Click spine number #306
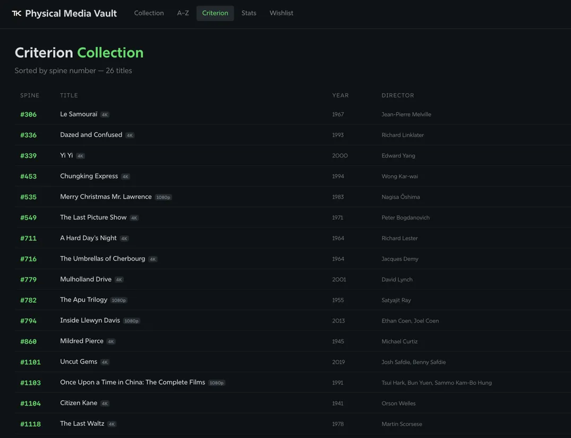This screenshot has height=438, width=571. coord(28,114)
